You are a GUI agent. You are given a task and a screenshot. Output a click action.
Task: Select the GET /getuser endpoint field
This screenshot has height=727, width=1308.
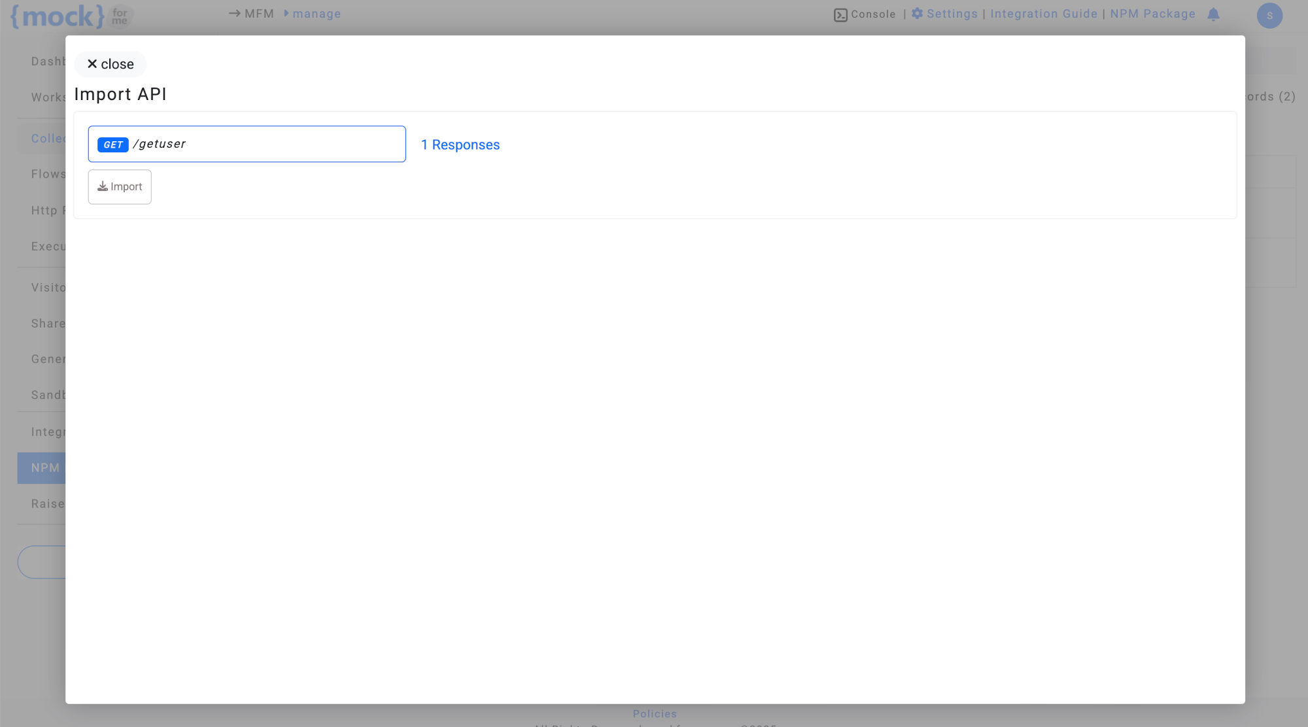247,144
